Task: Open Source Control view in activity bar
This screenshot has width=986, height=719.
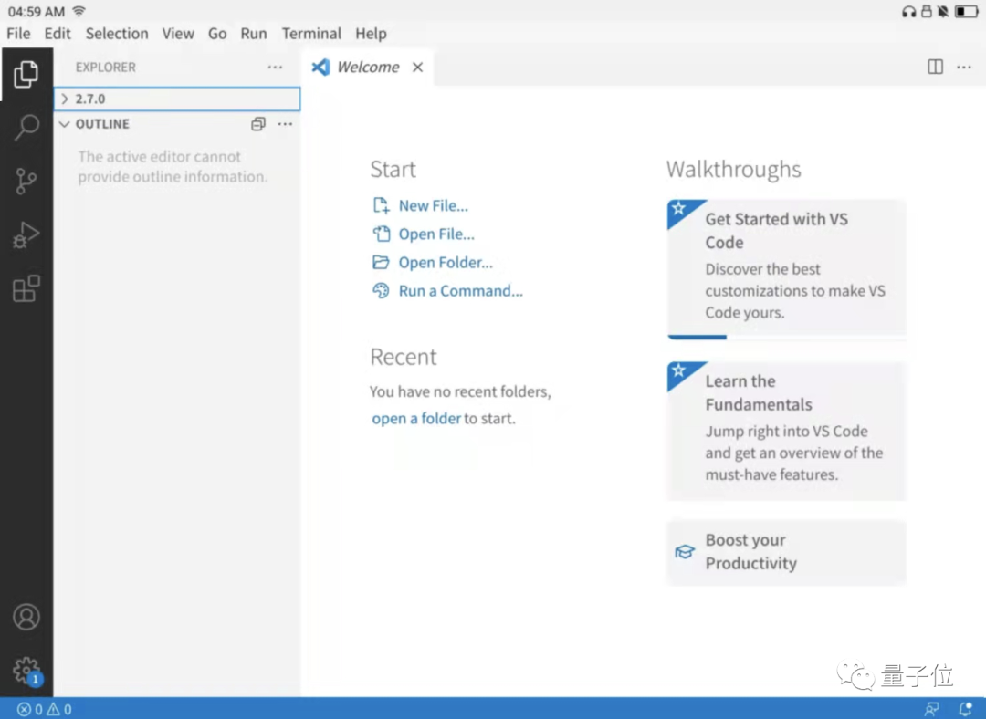Action: pos(26,181)
